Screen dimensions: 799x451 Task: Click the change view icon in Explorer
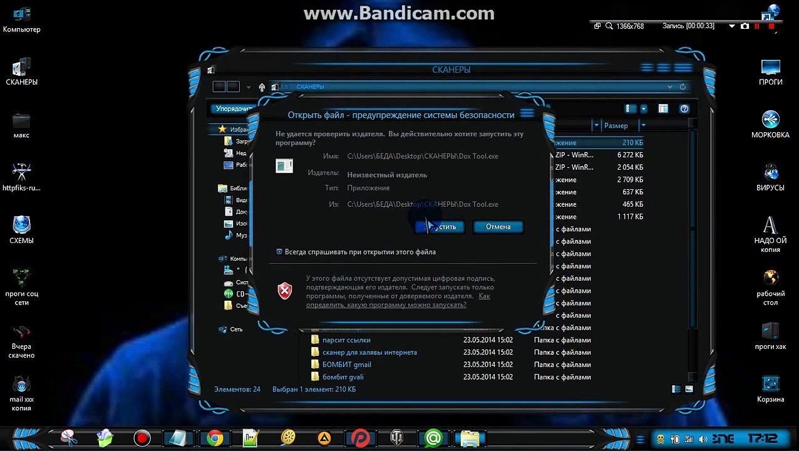coord(631,108)
